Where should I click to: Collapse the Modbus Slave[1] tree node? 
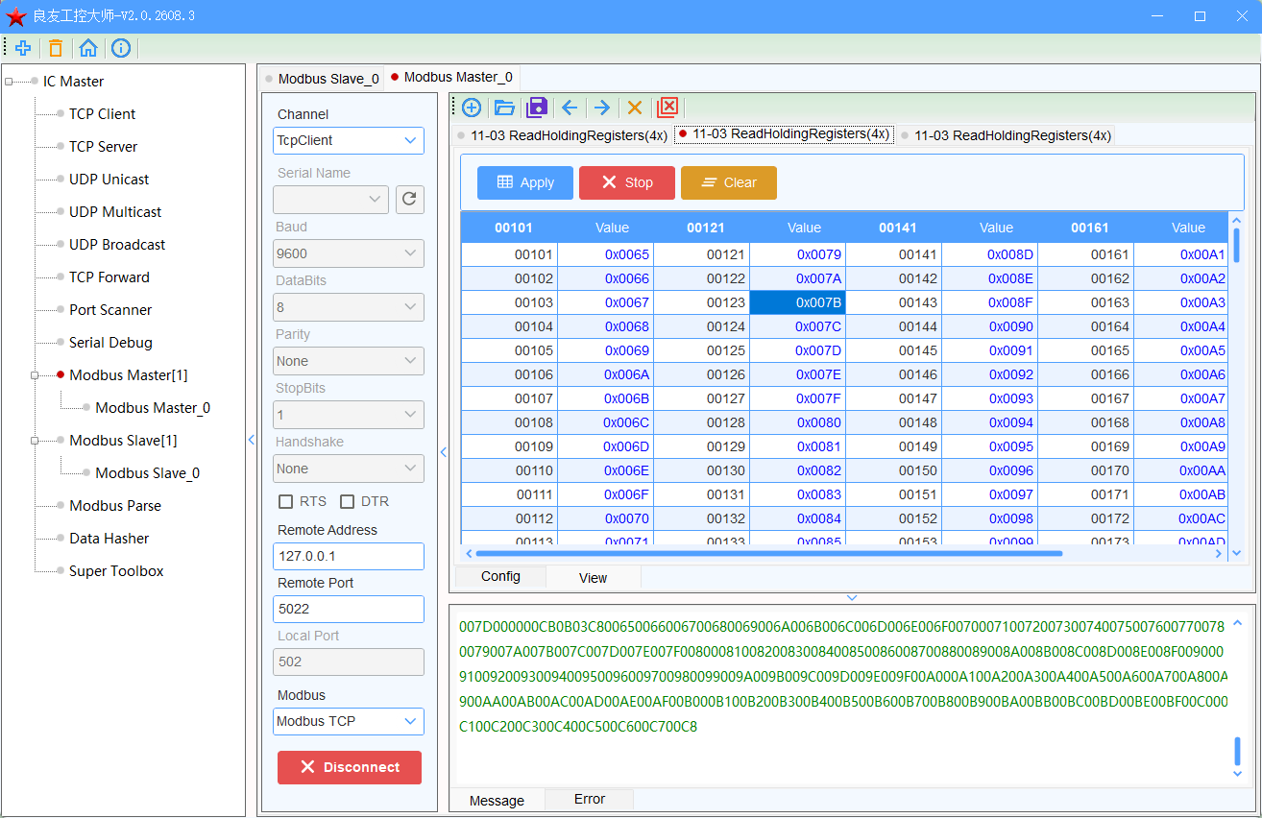pos(35,441)
